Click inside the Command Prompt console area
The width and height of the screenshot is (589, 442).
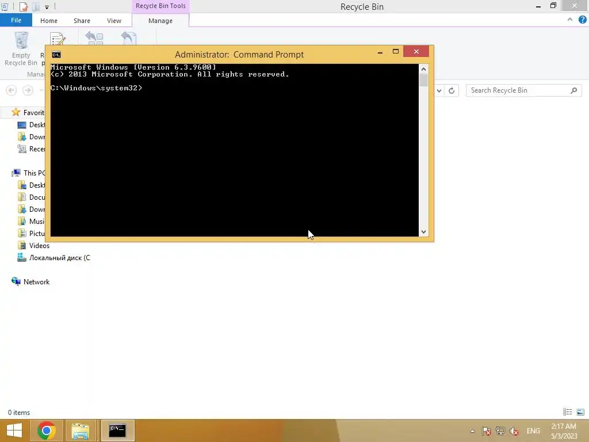(235, 150)
